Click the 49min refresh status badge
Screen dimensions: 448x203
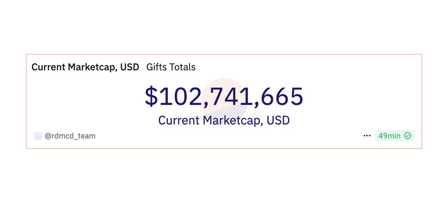click(x=395, y=136)
